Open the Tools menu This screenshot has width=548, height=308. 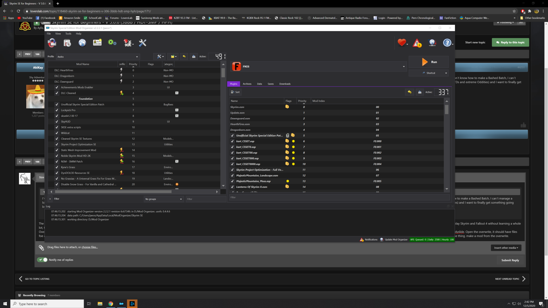click(x=68, y=34)
